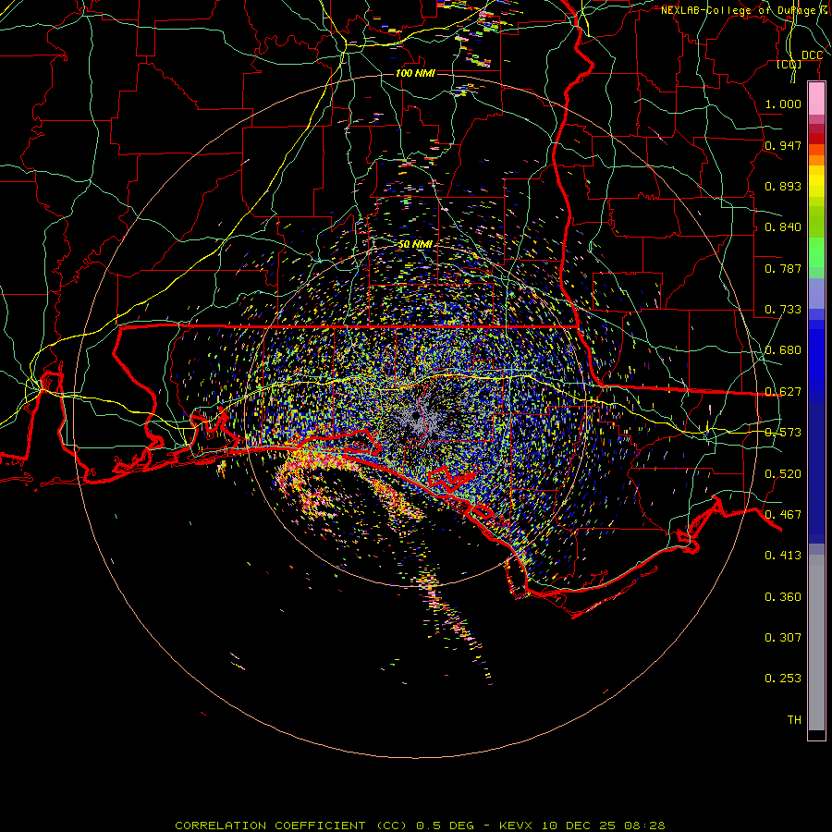Select the 0.733 scale value

click(783, 310)
